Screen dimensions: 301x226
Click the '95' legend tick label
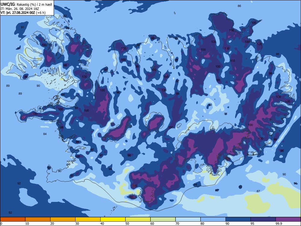tap(253, 224)
